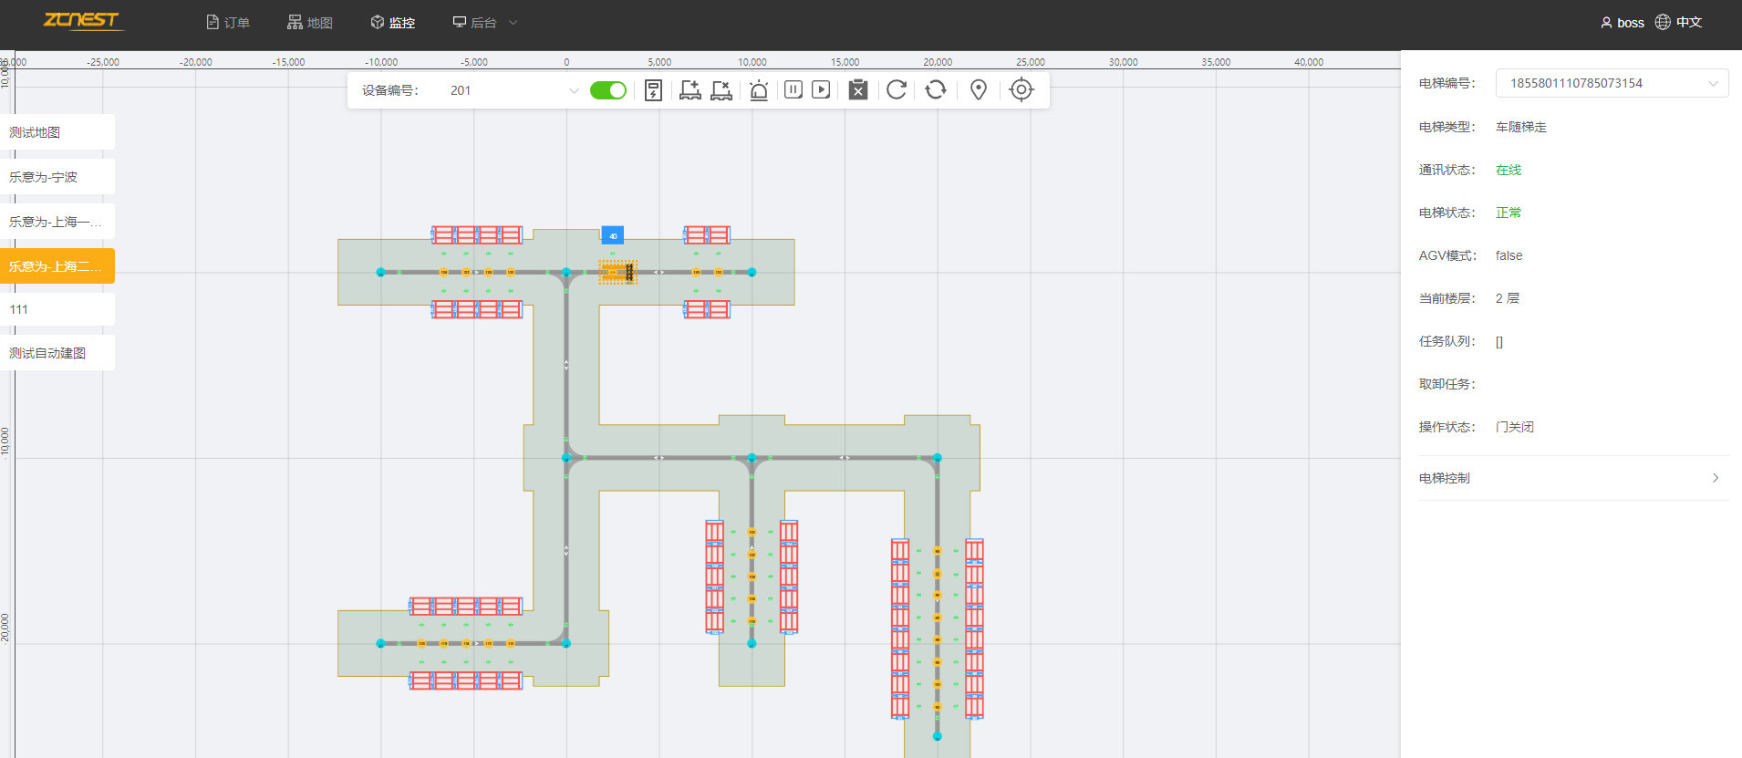The height and width of the screenshot is (758, 1742).
Task: Click the 2 层 current floor value
Action: point(1508,298)
